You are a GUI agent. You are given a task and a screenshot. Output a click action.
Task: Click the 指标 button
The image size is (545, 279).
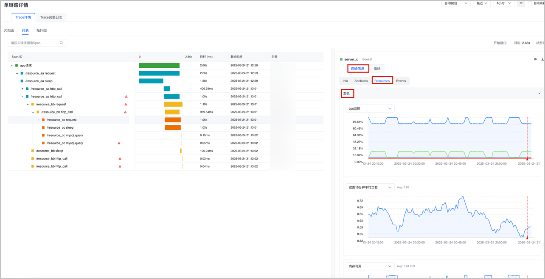pyautogui.click(x=377, y=69)
